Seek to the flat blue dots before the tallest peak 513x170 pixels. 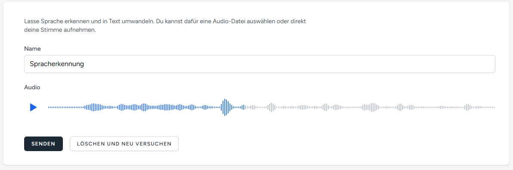tap(216, 107)
